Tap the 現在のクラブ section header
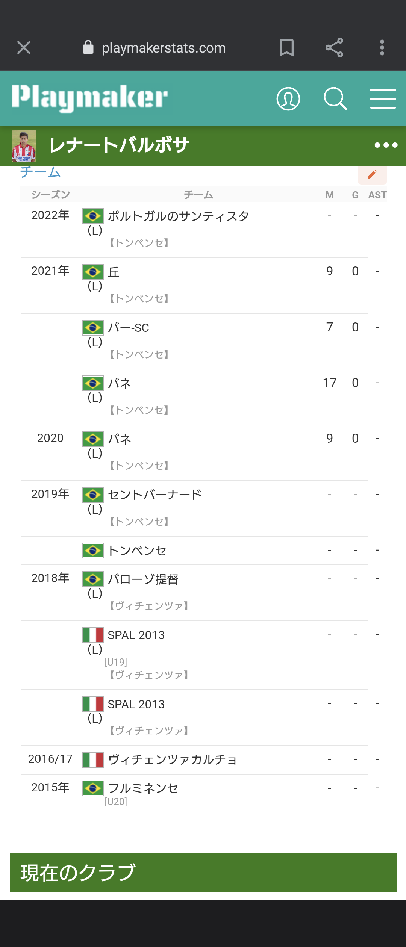406x947 pixels. click(203, 872)
